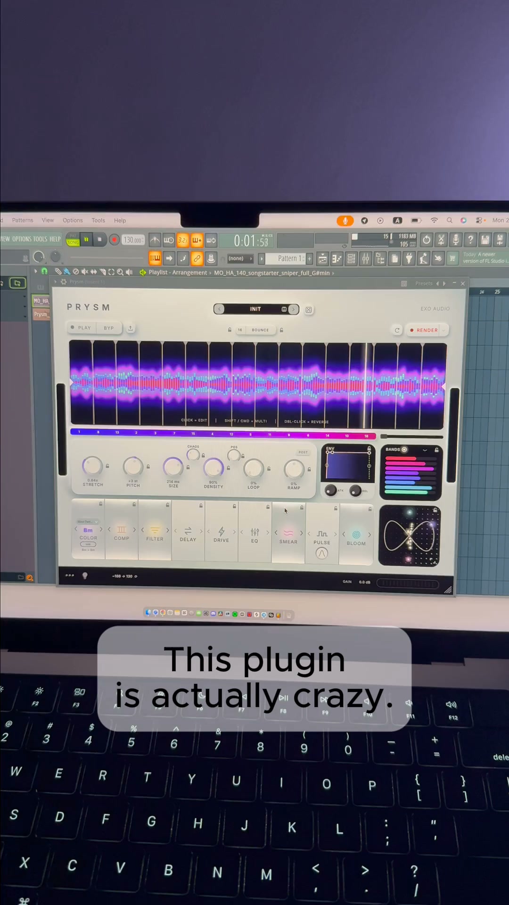Click the Presets label in plugin title bar
The image size is (509, 905).
(x=424, y=283)
